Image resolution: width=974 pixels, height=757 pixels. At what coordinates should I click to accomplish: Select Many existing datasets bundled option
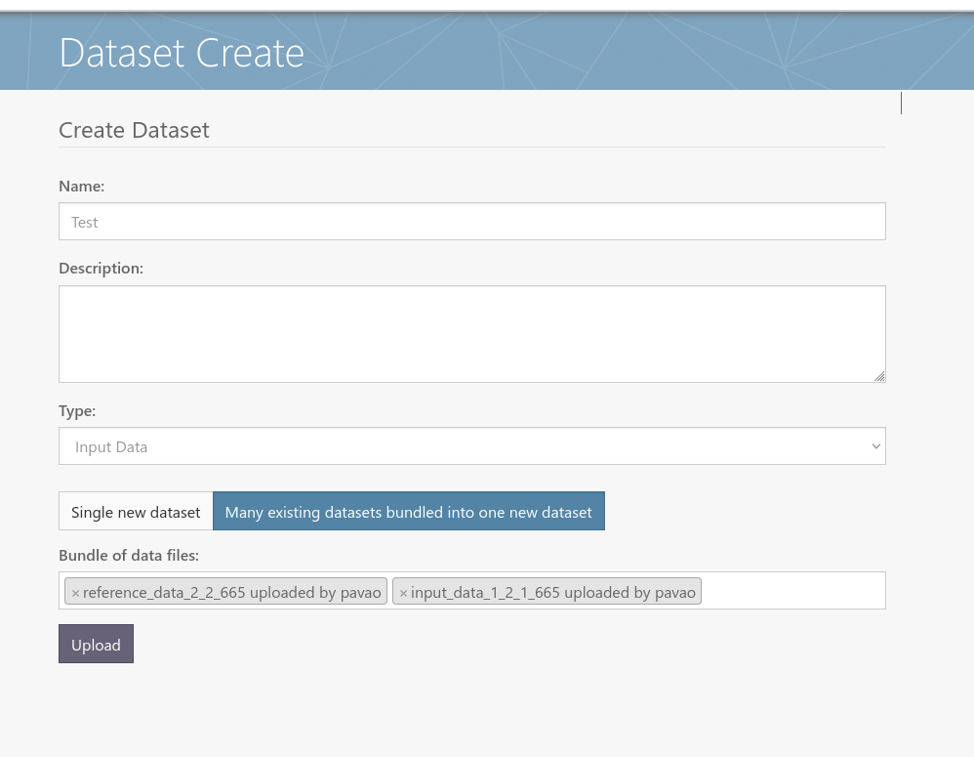click(x=409, y=512)
